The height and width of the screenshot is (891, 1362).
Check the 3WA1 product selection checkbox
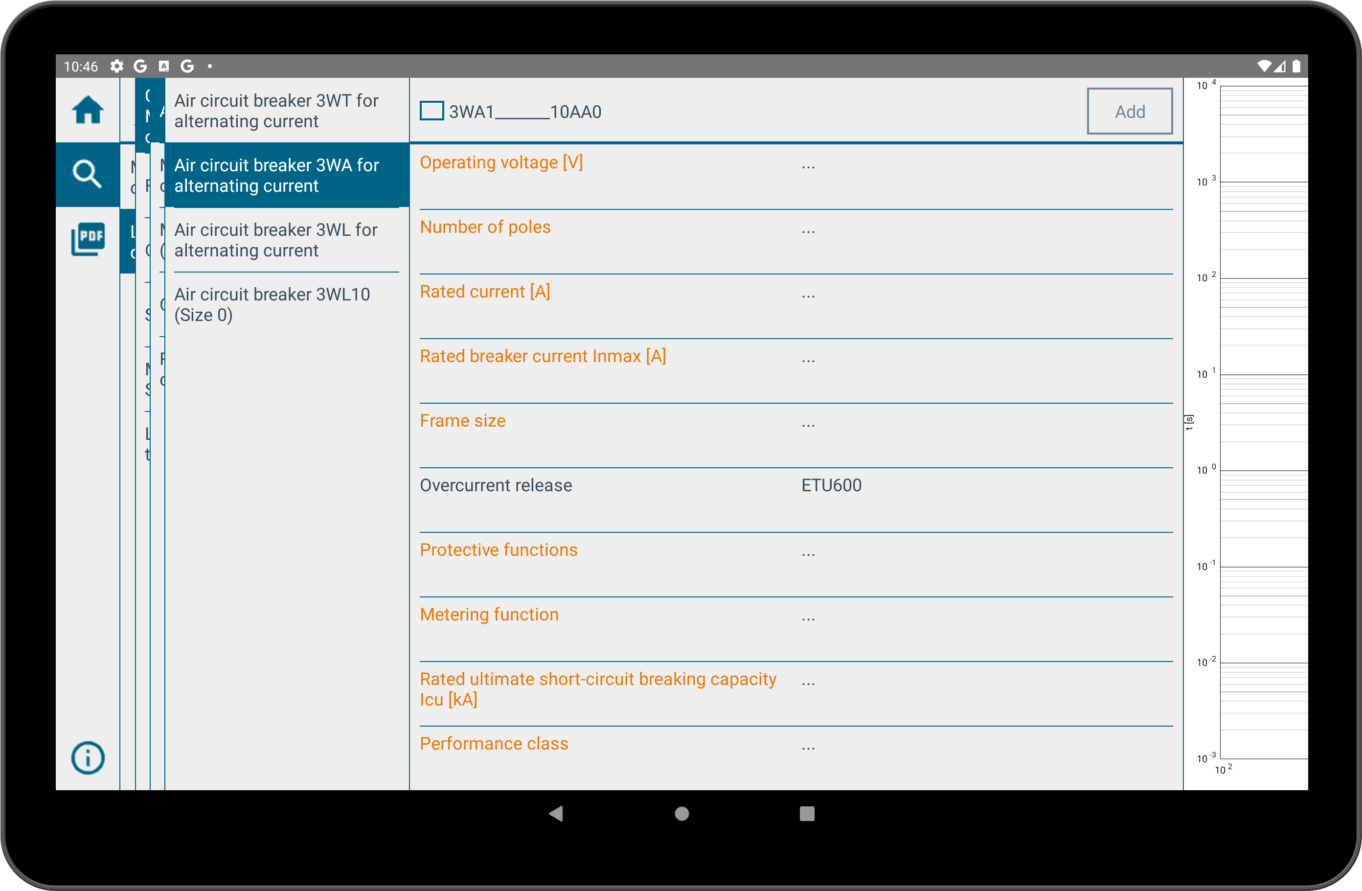[431, 111]
